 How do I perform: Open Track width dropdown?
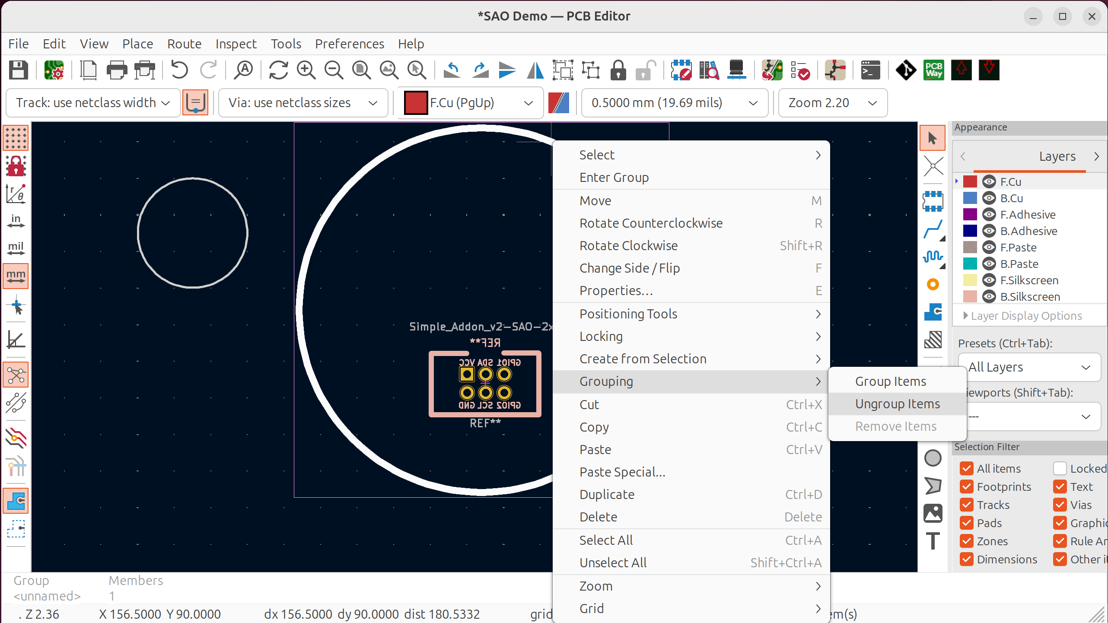pyautogui.click(x=93, y=103)
